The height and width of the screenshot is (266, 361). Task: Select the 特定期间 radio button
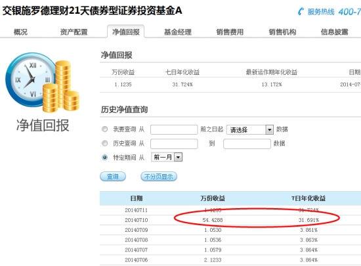tap(105, 157)
